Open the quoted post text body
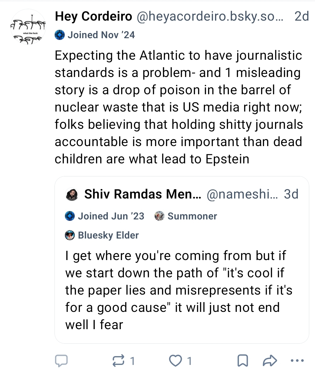Screen dimensions: 315x374 click(x=178, y=290)
